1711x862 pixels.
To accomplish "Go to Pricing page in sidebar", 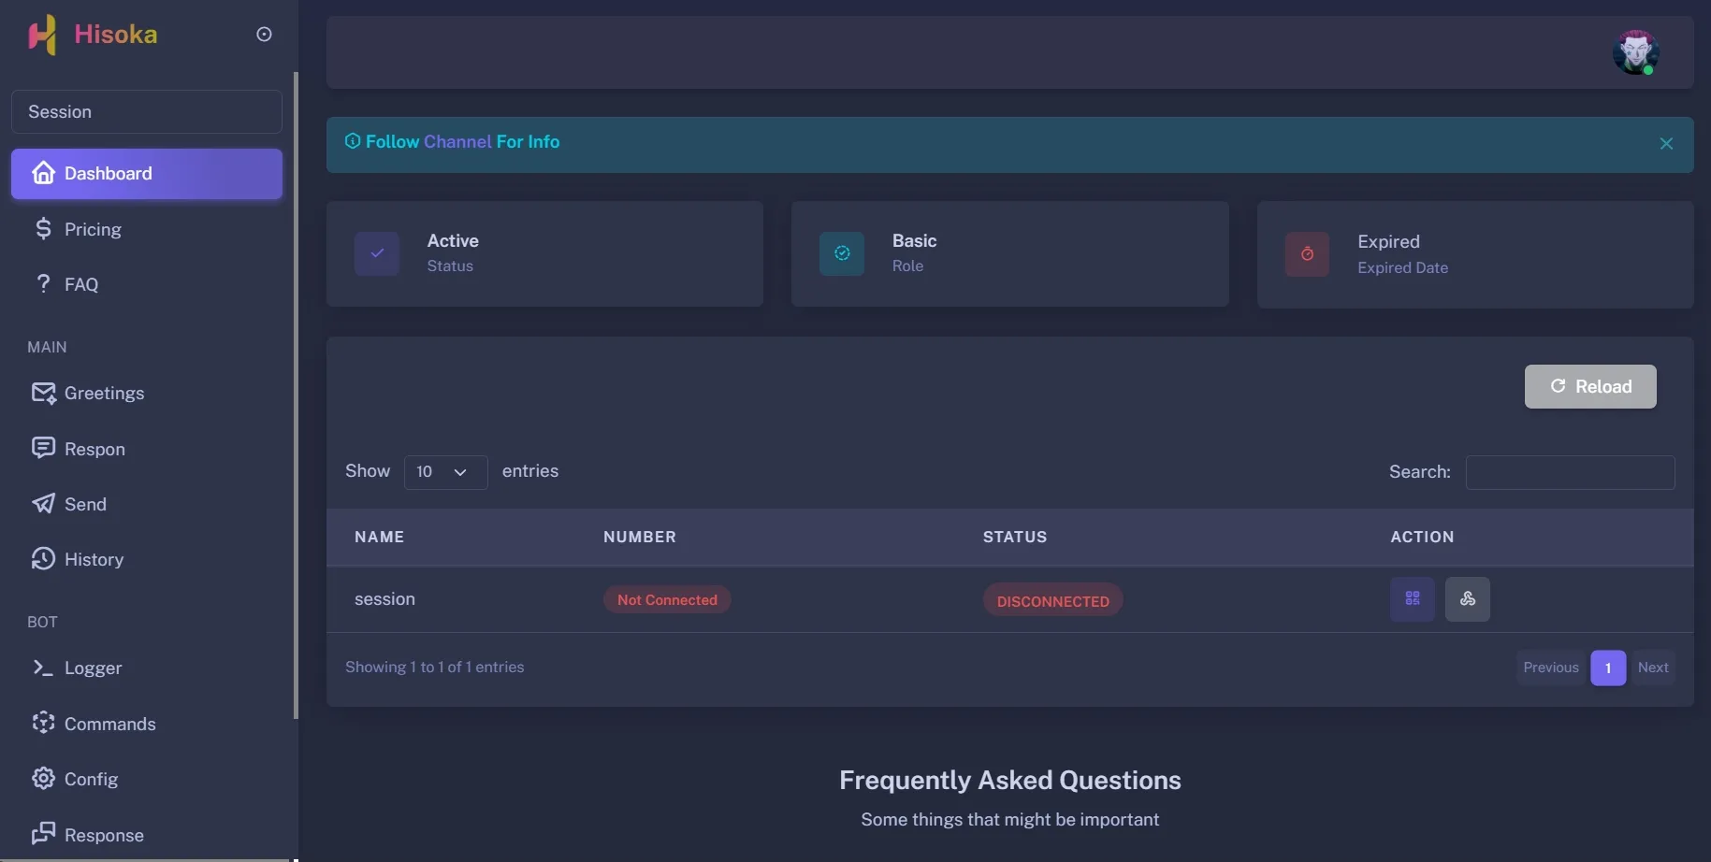I will [x=93, y=230].
